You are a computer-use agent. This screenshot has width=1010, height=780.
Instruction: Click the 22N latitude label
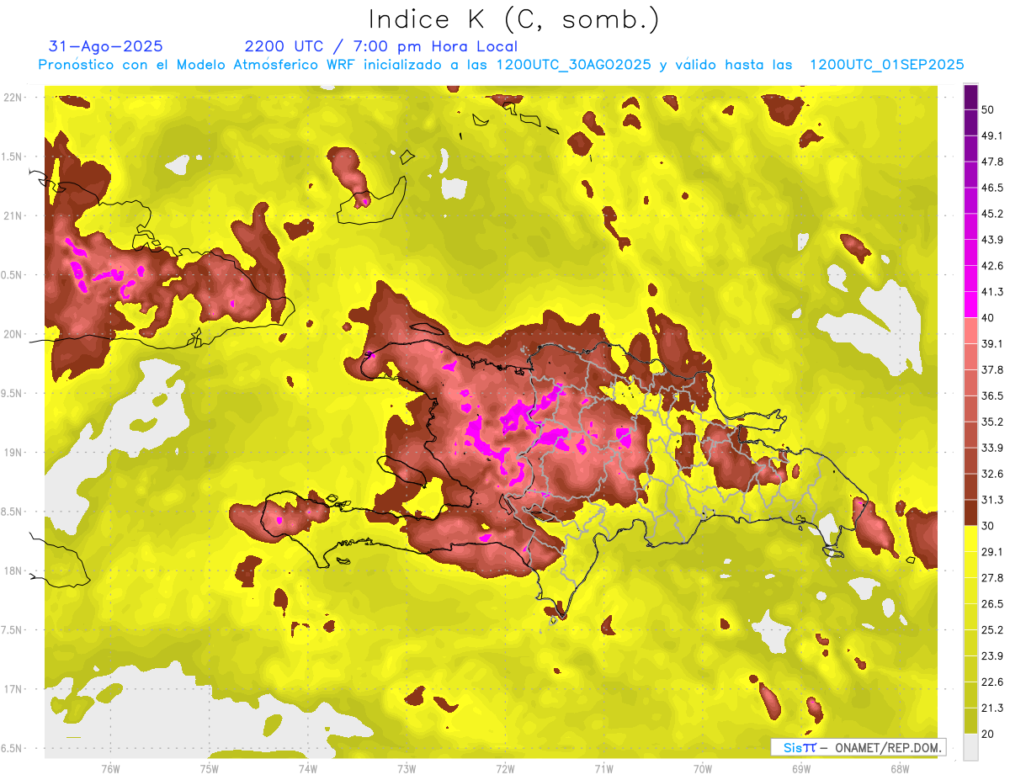point(13,97)
